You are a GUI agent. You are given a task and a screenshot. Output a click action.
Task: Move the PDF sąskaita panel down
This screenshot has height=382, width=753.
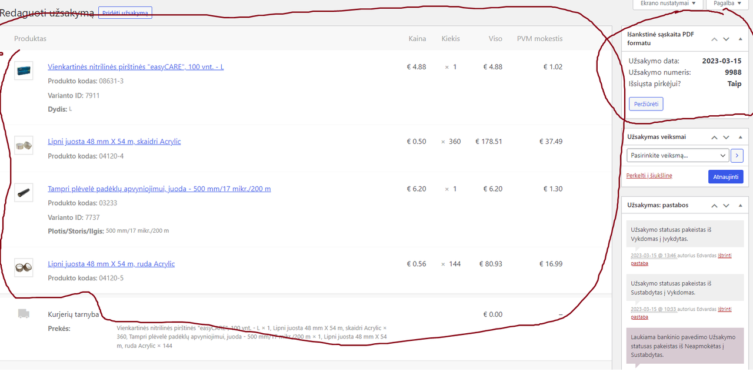click(726, 39)
